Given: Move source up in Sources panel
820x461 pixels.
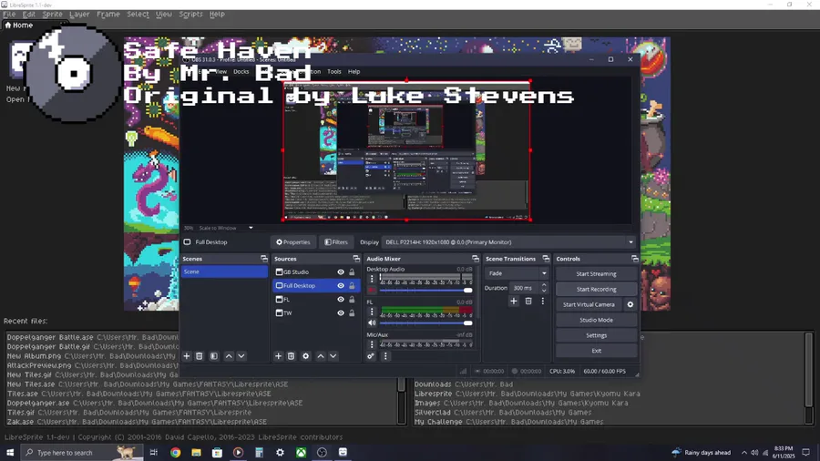Looking at the screenshot, I should (321, 356).
